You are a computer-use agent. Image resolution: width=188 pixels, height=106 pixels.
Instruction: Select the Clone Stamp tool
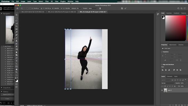tap(16, 41)
